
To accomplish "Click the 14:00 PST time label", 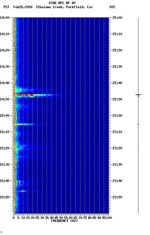I will tap(5, 18).
